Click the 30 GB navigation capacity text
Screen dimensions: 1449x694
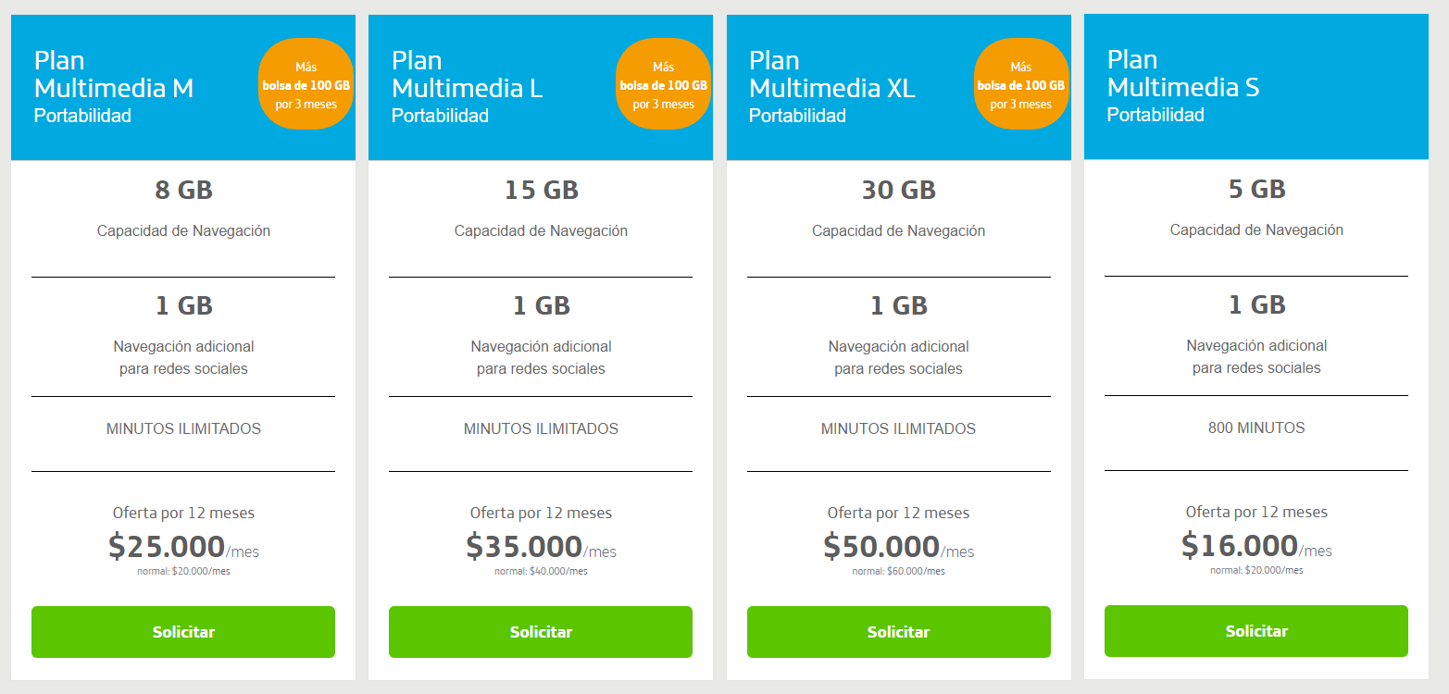point(898,191)
